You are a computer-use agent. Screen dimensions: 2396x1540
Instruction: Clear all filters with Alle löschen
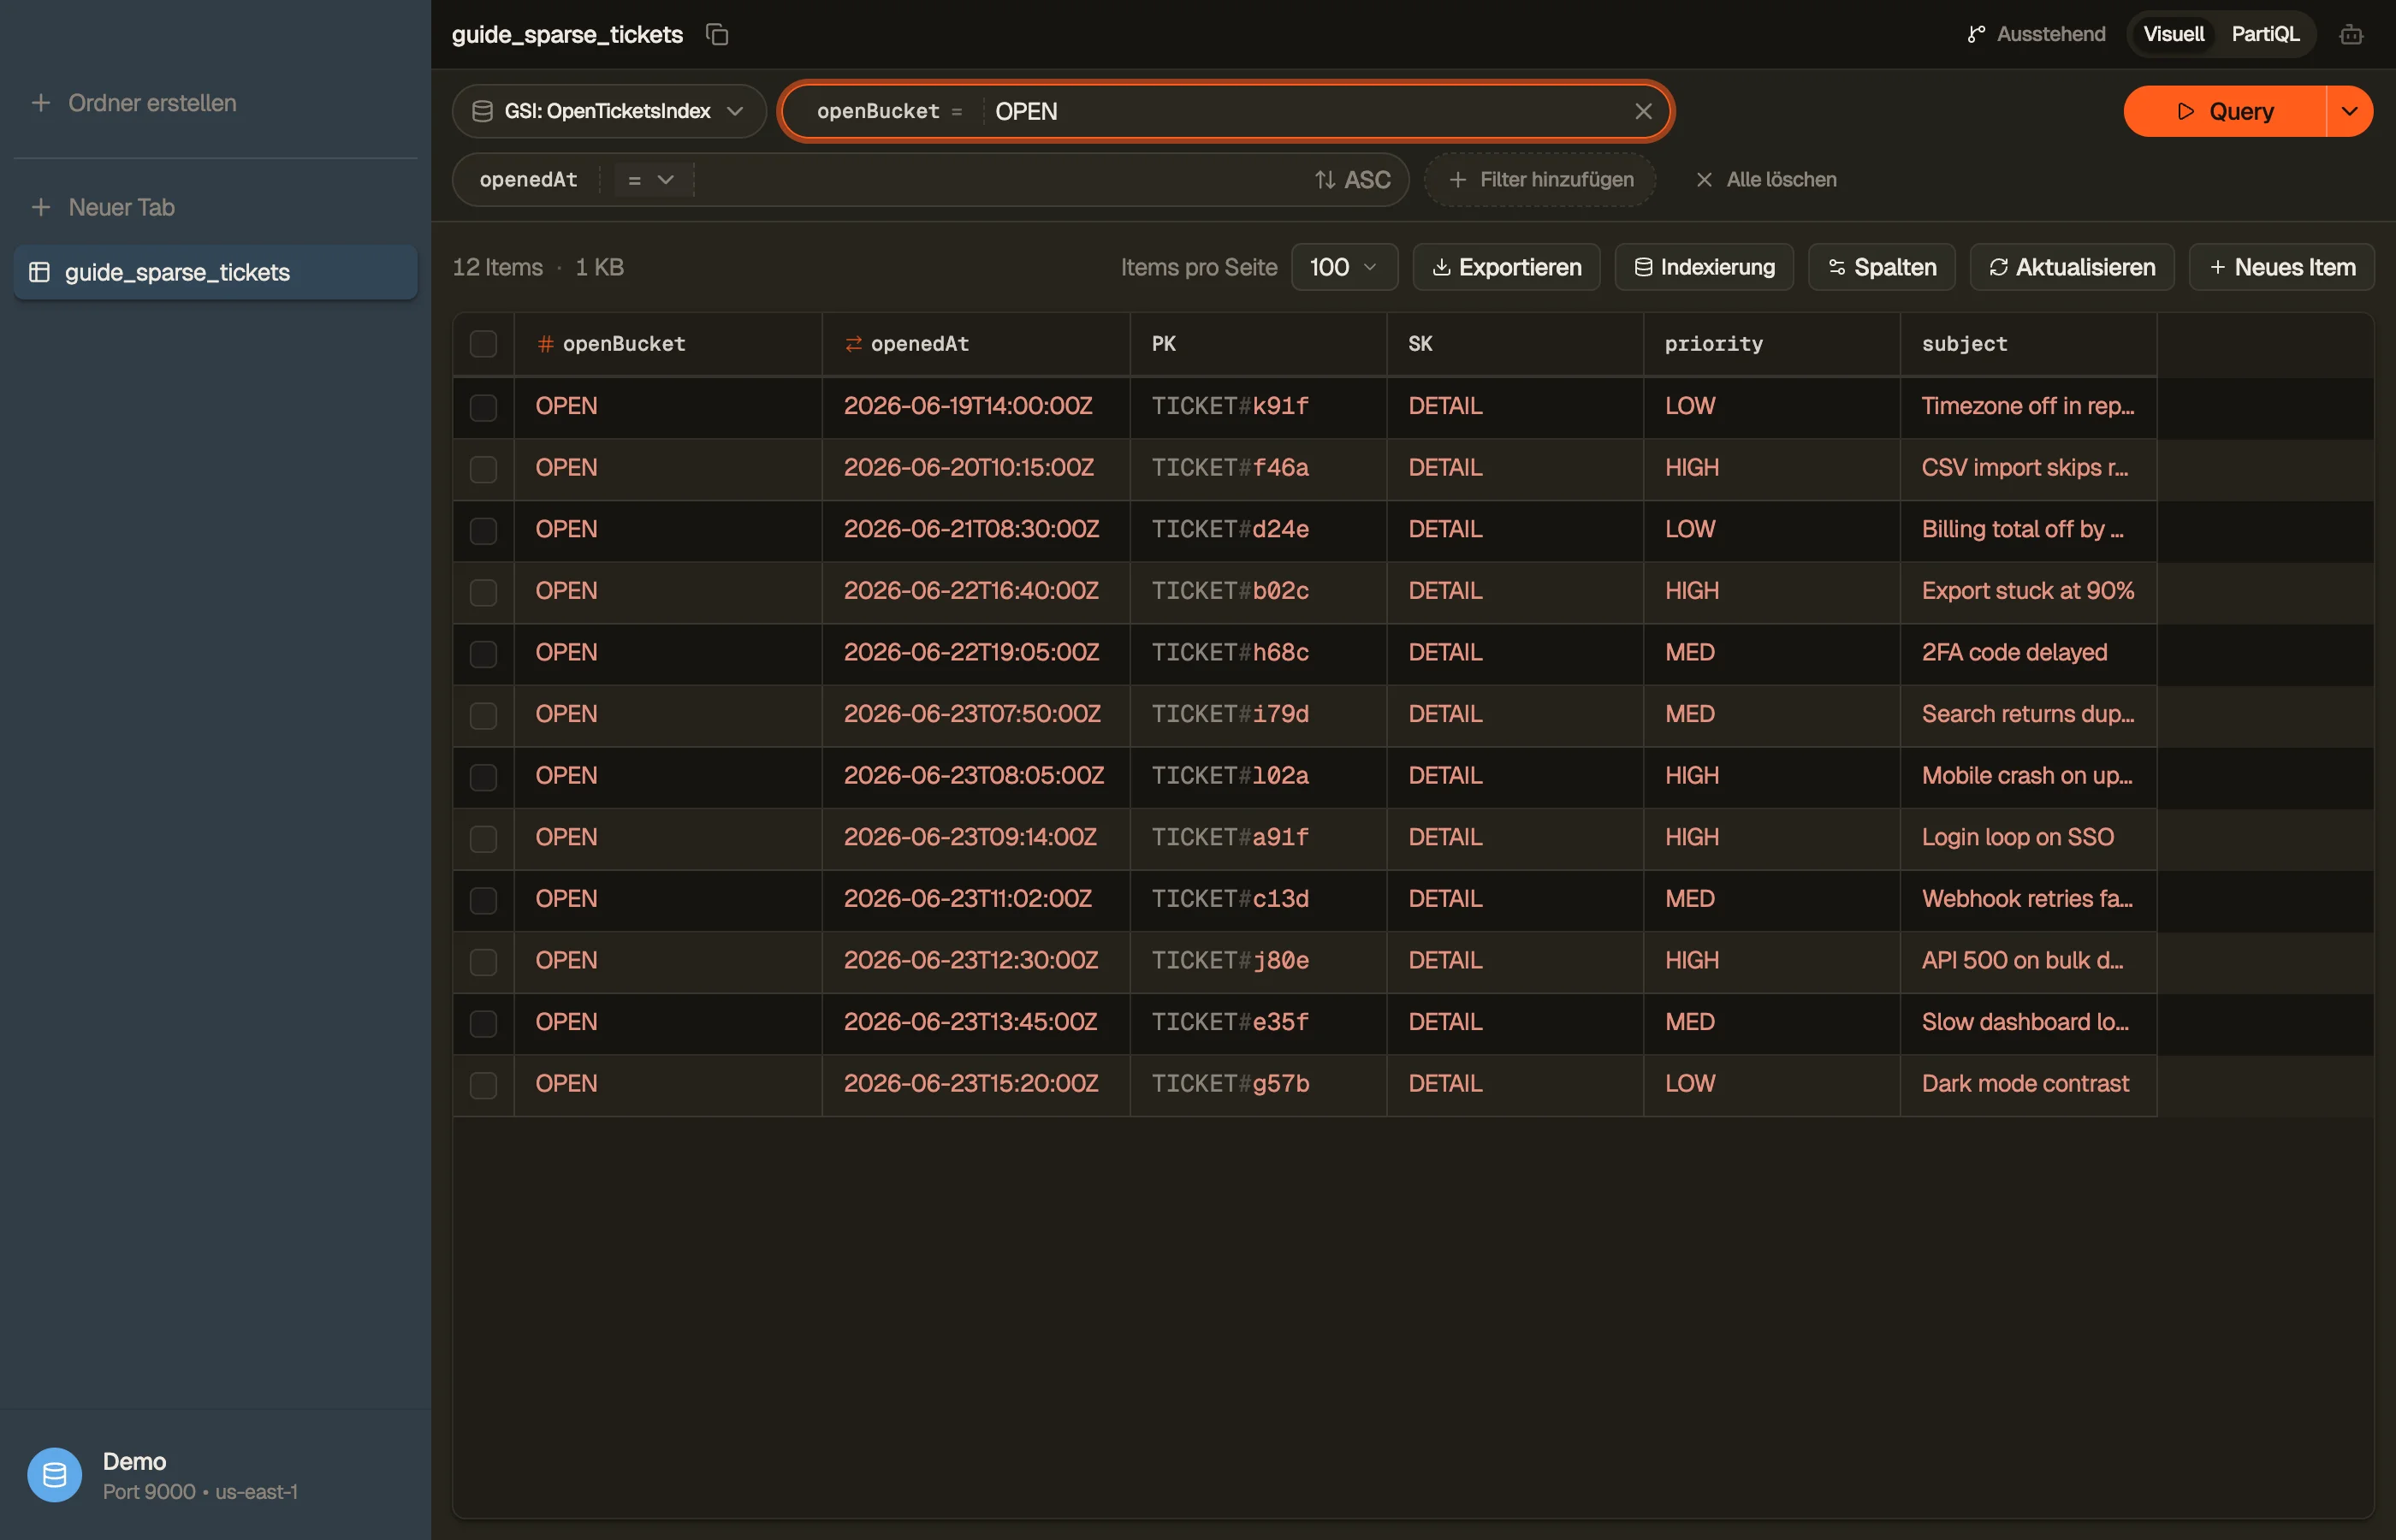1766,180
